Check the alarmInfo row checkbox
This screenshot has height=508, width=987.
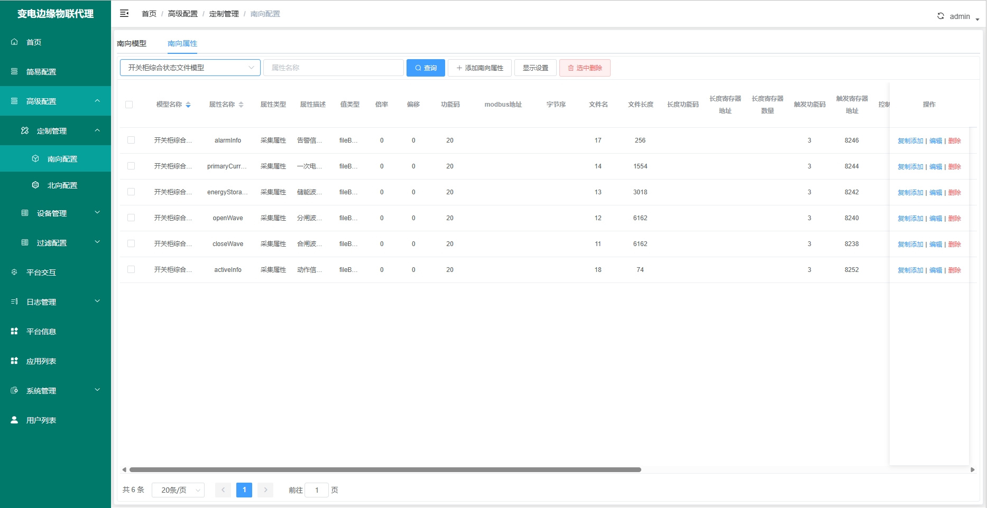[131, 140]
